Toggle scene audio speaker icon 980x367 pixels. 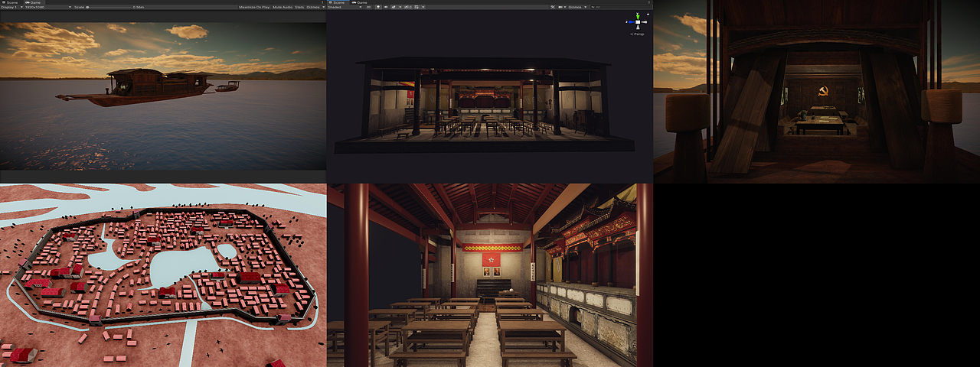pyautogui.click(x=386, y=7)
